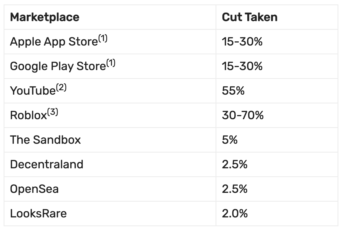Screen dimensions: 342x229
Task: Open footnote (1) beside Google Play Store
Action: pyautogui.click(x=111, y=64)
